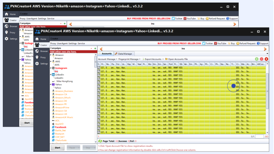Click Support in the back window
Viewport: 274px width, 154px height.
click(232, 19)
